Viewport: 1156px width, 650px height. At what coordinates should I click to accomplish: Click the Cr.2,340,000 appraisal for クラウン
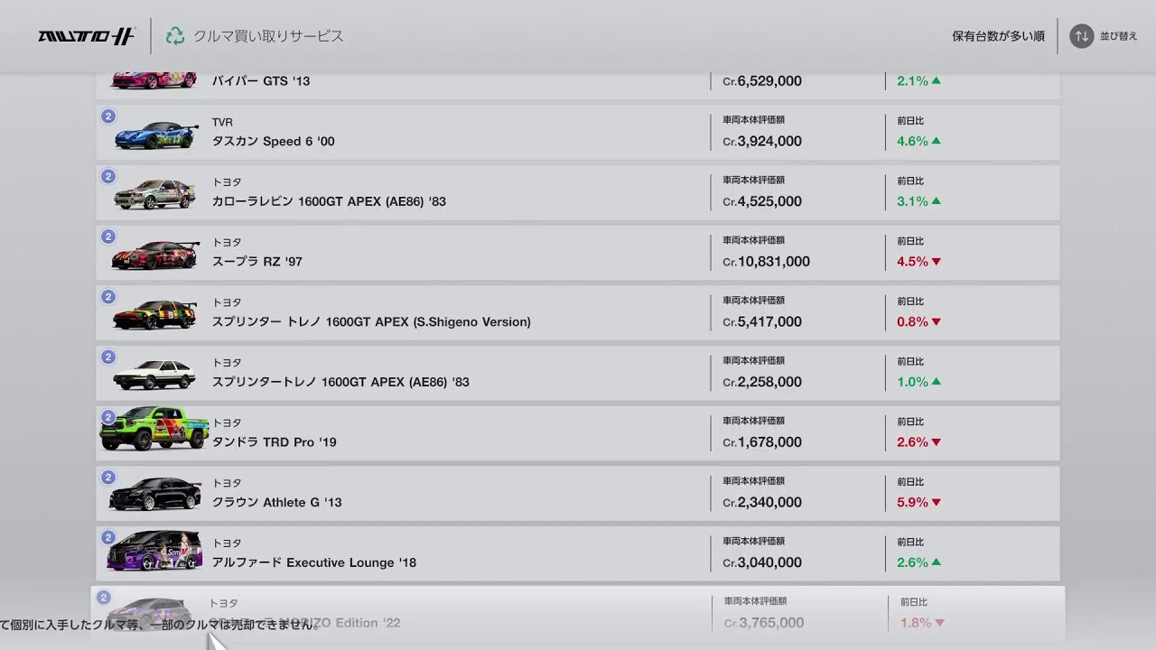[x=762, y=502]
